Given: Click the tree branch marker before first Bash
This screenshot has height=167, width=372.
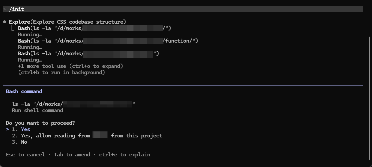Looking at the screenshot, I should (x=13, y=28).
